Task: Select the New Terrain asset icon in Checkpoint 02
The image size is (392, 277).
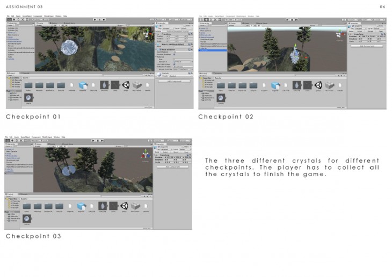Action: point(330,85)
